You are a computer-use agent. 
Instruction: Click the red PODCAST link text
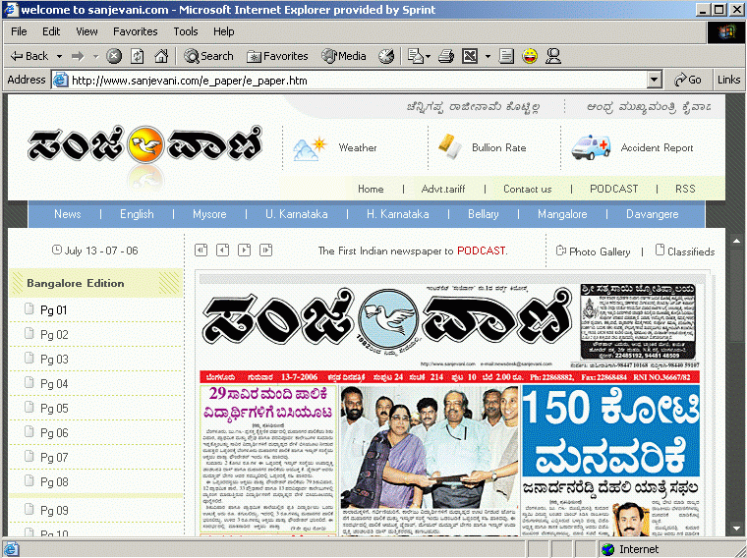click(x=483, y=251)
